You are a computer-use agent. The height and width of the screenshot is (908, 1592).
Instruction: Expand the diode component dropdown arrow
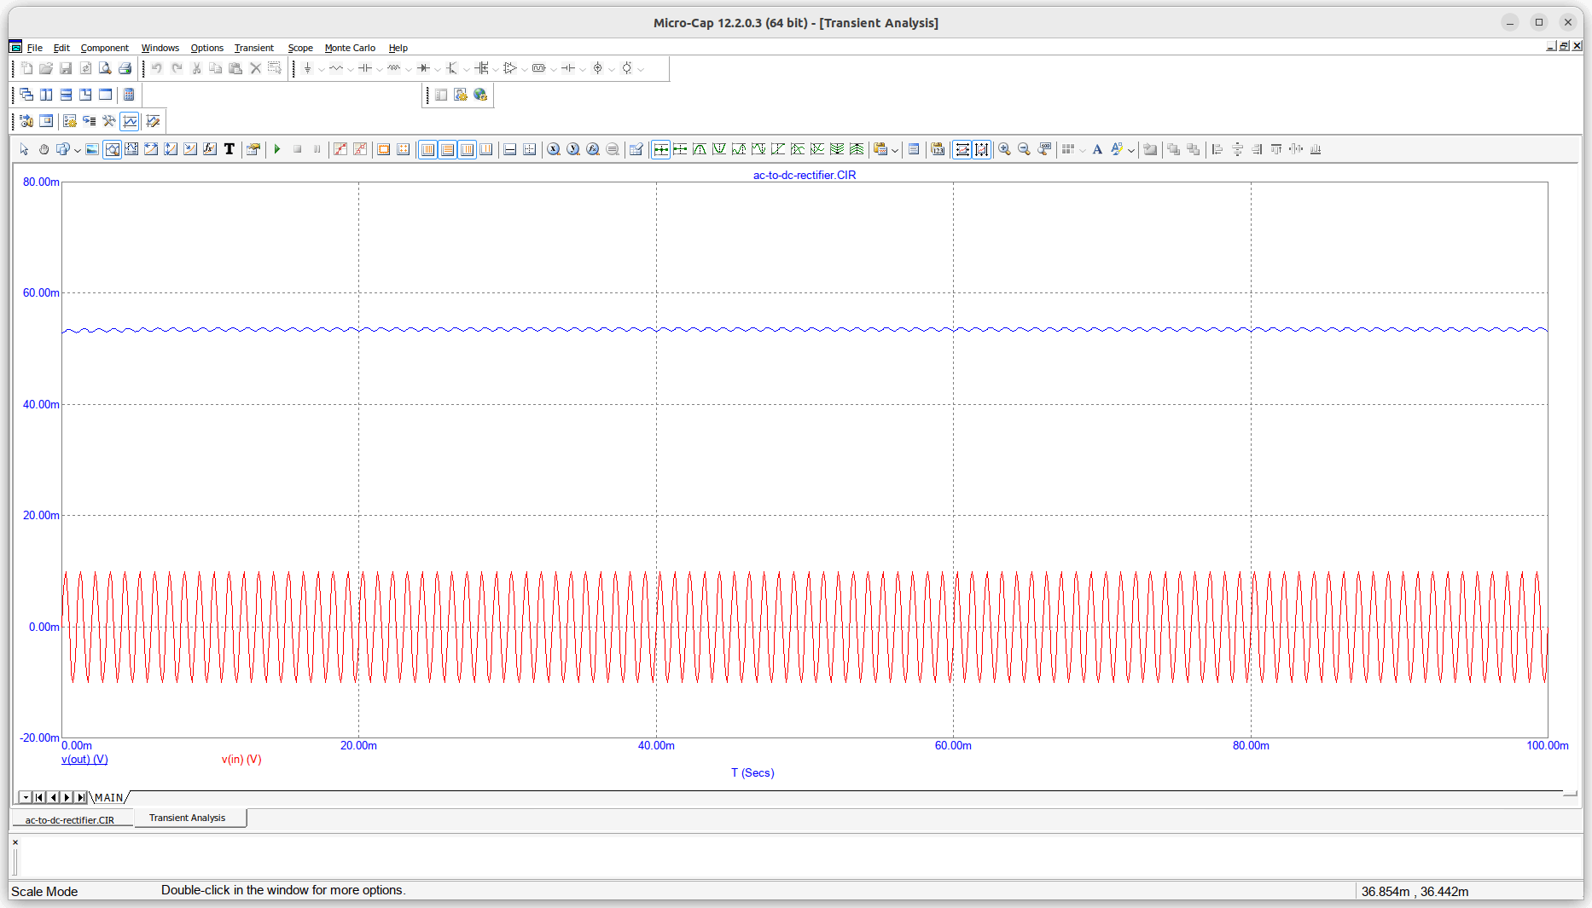click(437, 69)
